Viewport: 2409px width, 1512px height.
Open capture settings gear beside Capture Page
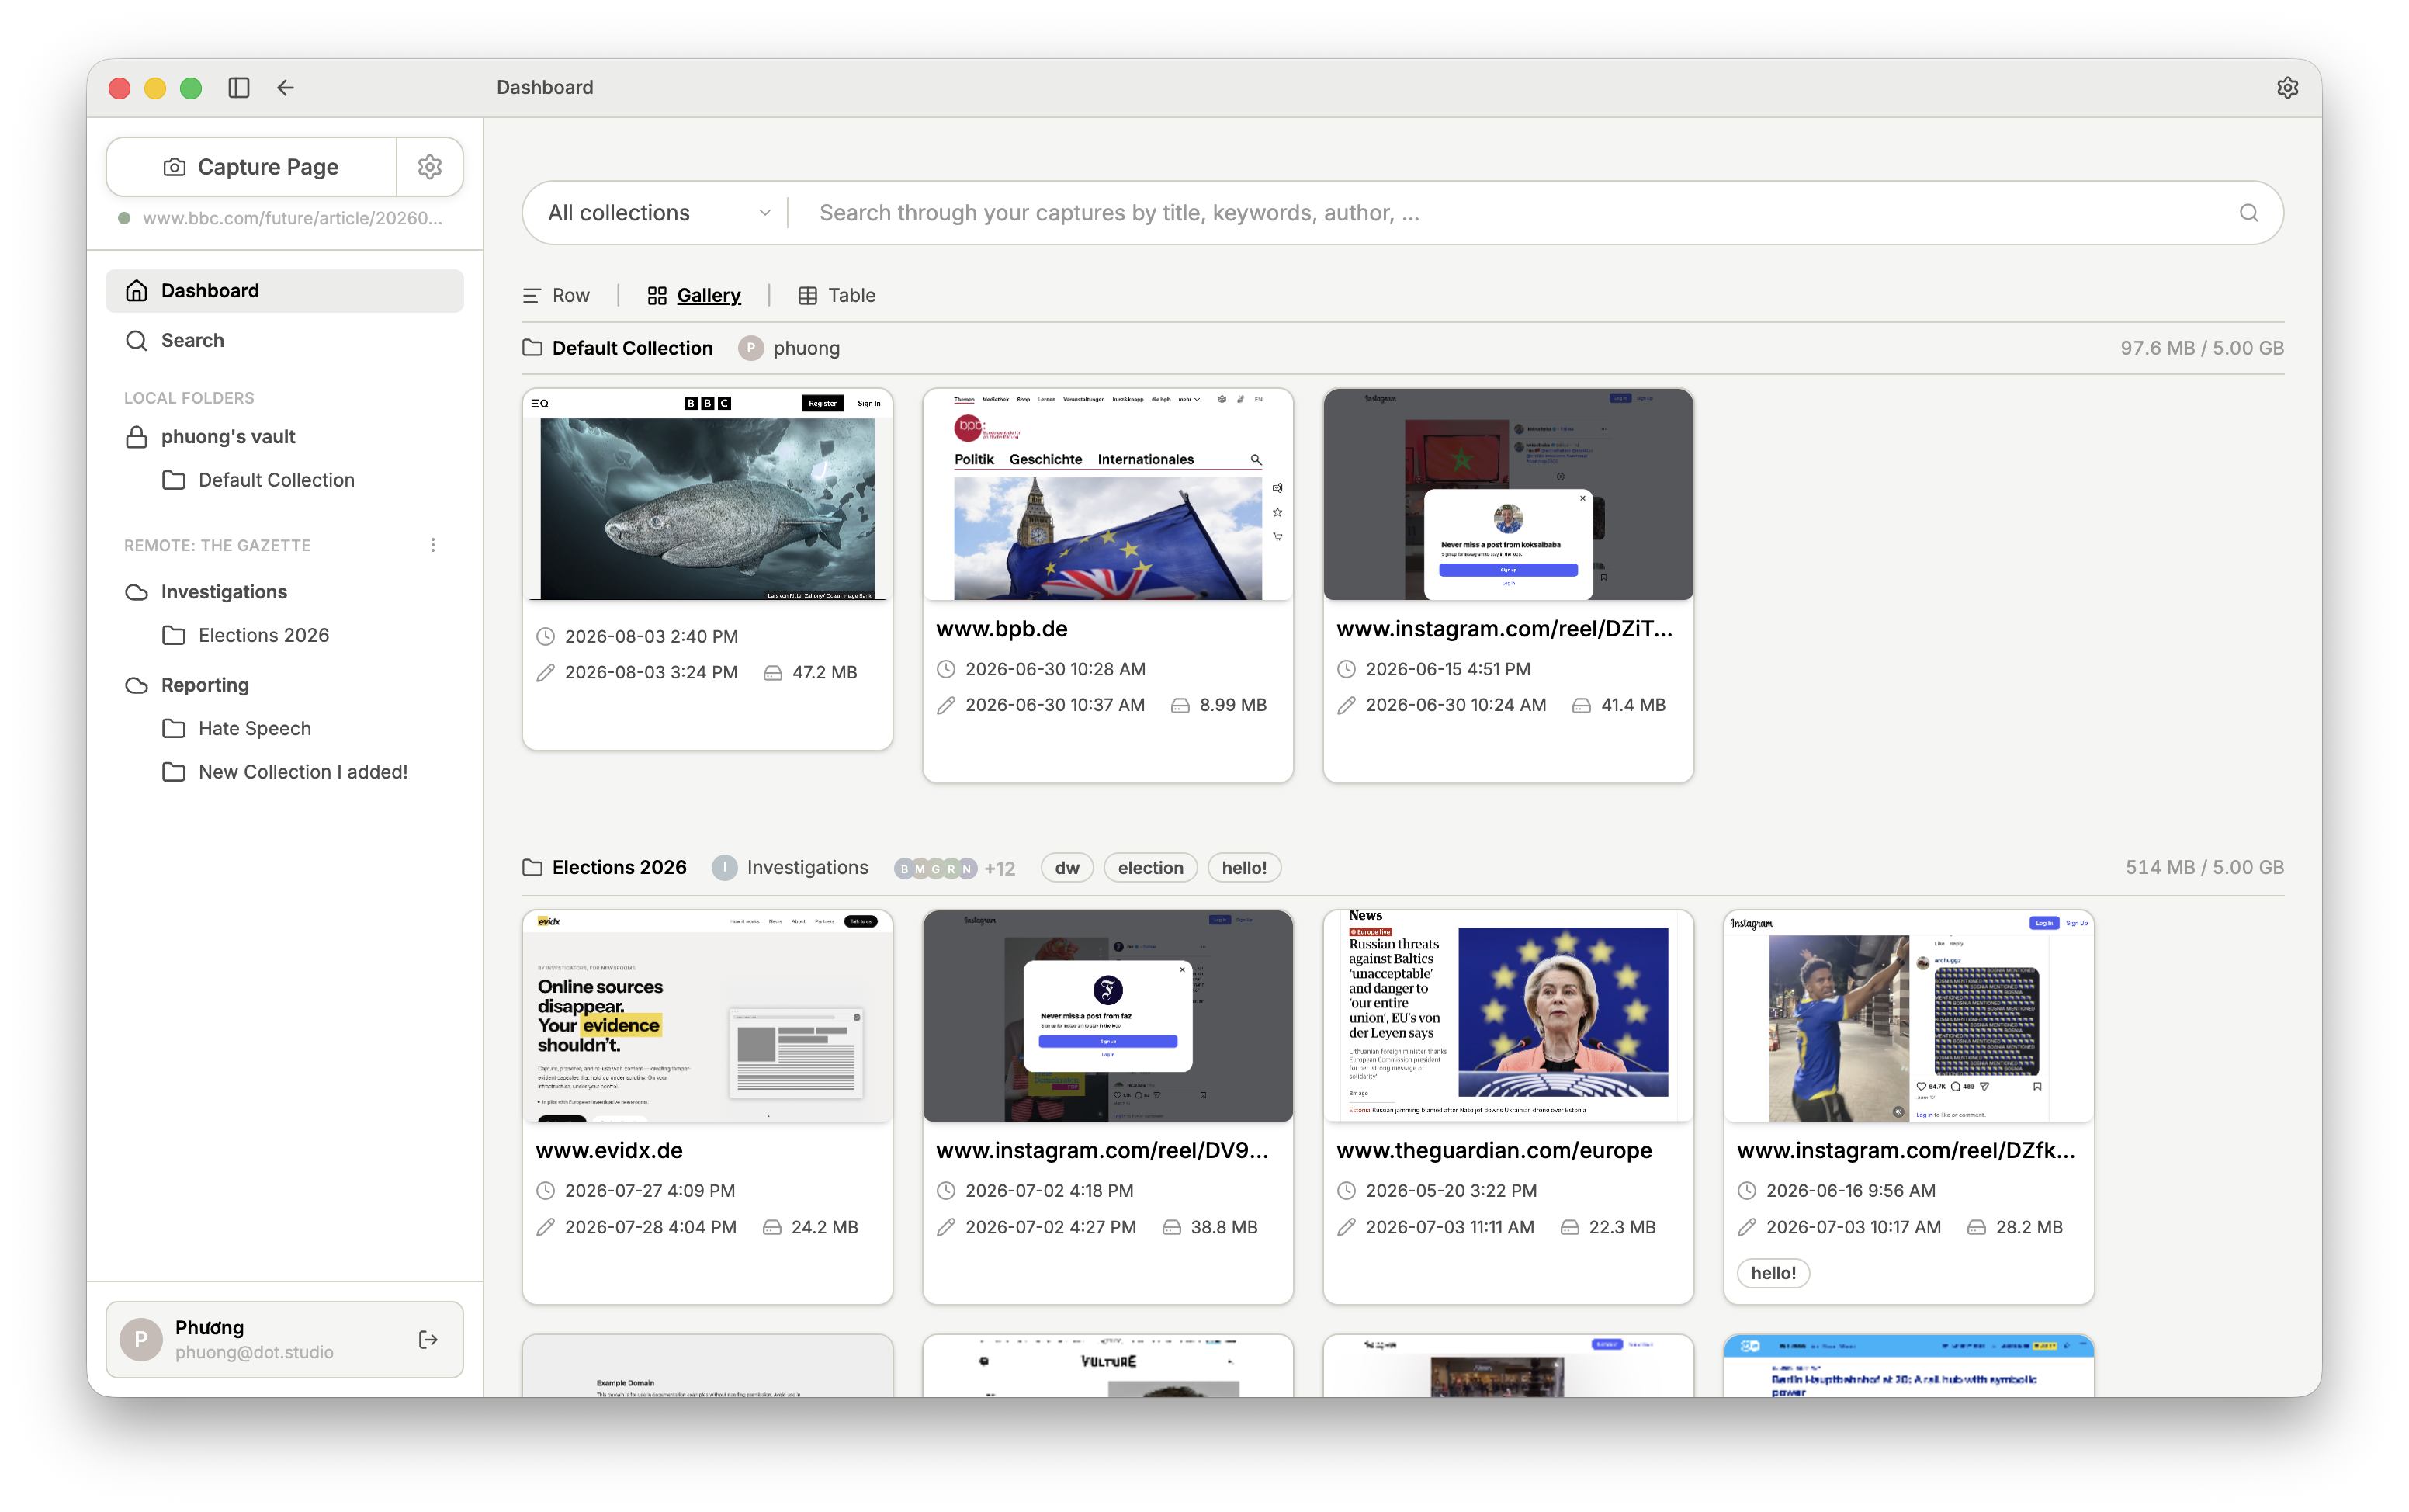tap(430, 167)
